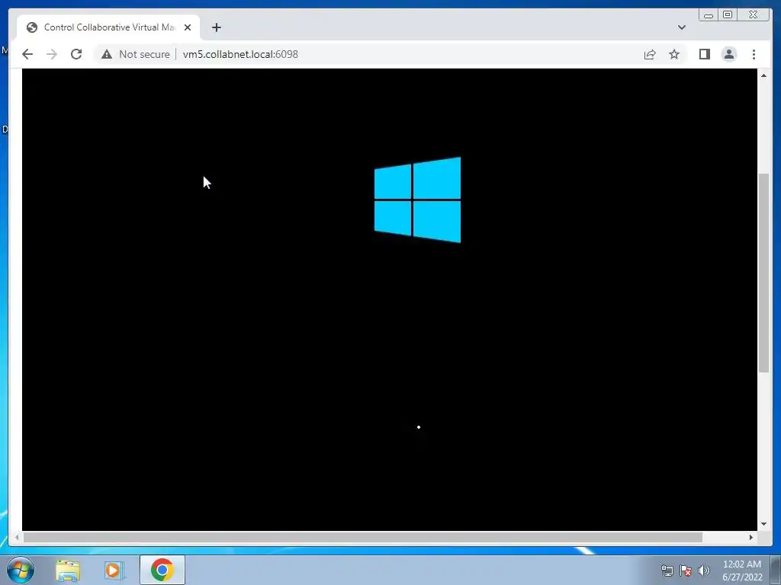Click the horizontal scrollbar right arrow

tap(751, 537)
